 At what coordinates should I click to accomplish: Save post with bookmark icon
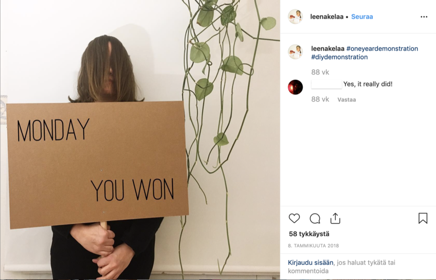[x=423, y=219]
